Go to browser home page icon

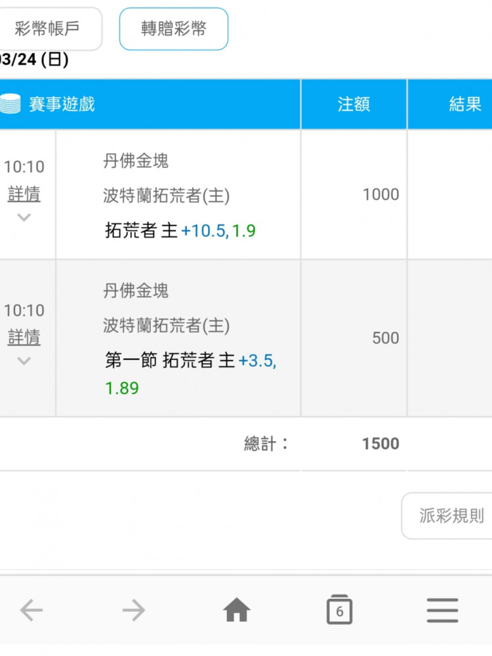(237, 610)
